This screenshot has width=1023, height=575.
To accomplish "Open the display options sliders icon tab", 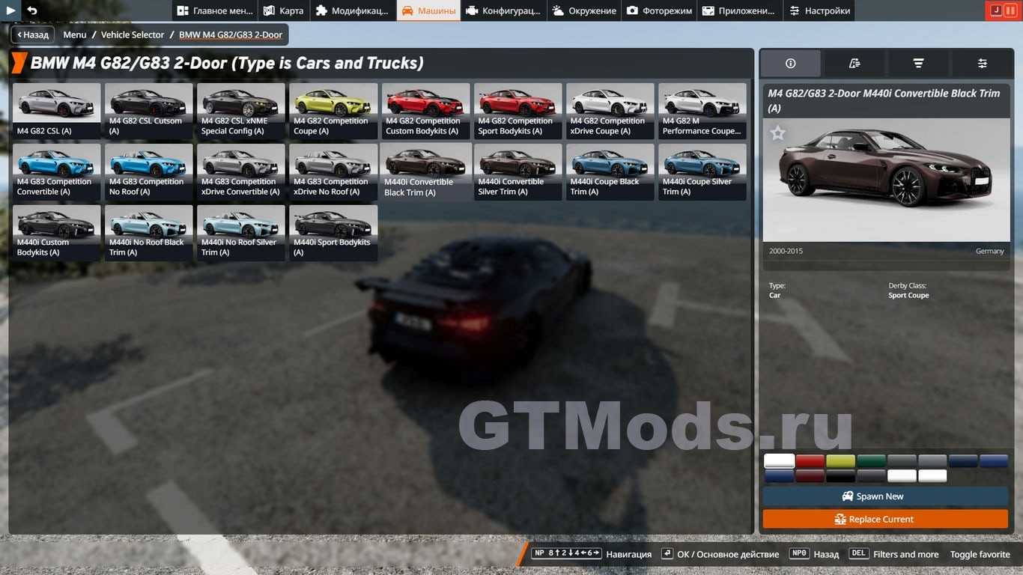I will (982, 64).
